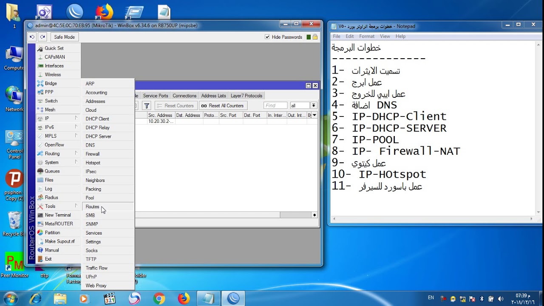The height and width of the screenshot is (306, 544).
Task: Select DNS in the IP submenu
Action: (108, 145)
